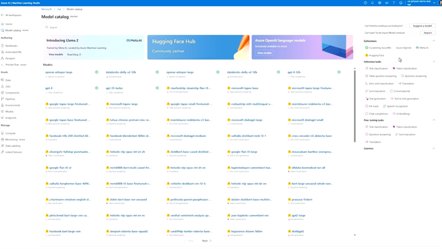
Task: Click the Linked Services icon in sidebar
Action: (x=2, y=152)
